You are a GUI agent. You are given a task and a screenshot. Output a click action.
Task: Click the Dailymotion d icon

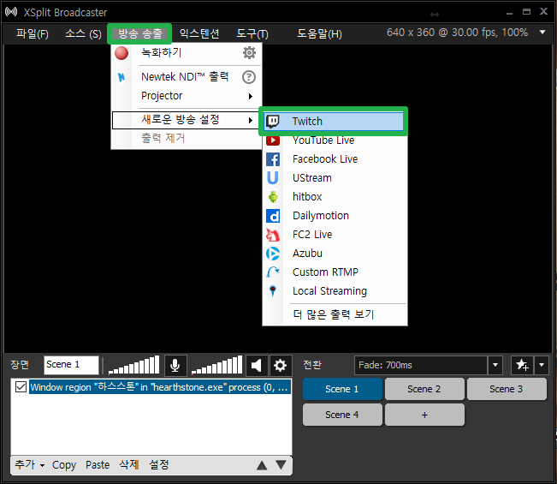point(273,216)
